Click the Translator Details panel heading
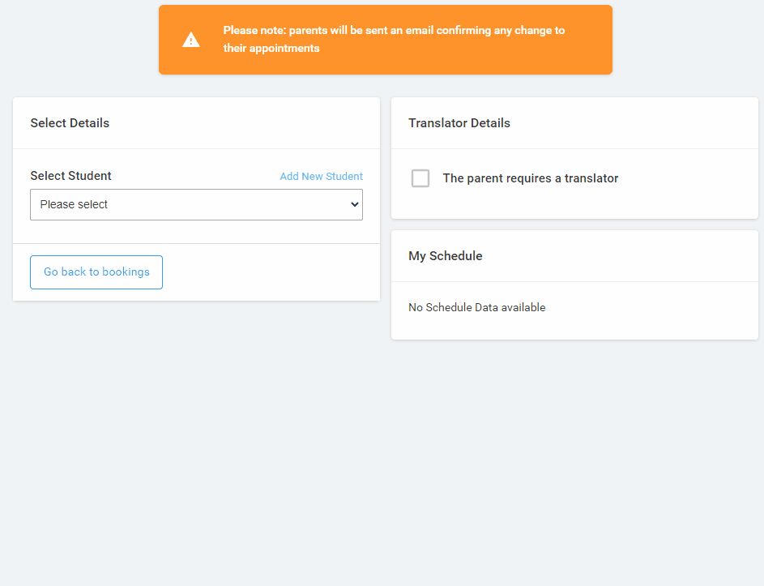764x586 pixels. tap(459, 123)
